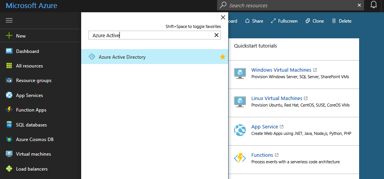Viewport: 384px width, 179px height.
Task: Close the services search panel
Action: (223, 17)
